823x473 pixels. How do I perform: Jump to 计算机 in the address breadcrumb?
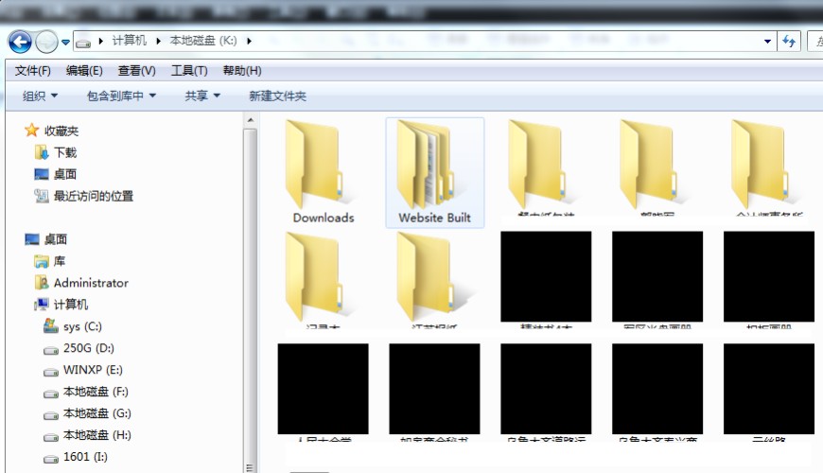point(129,41)
